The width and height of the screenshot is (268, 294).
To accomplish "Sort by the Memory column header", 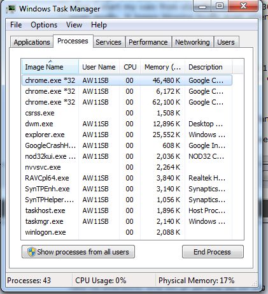I will (162, 67).
